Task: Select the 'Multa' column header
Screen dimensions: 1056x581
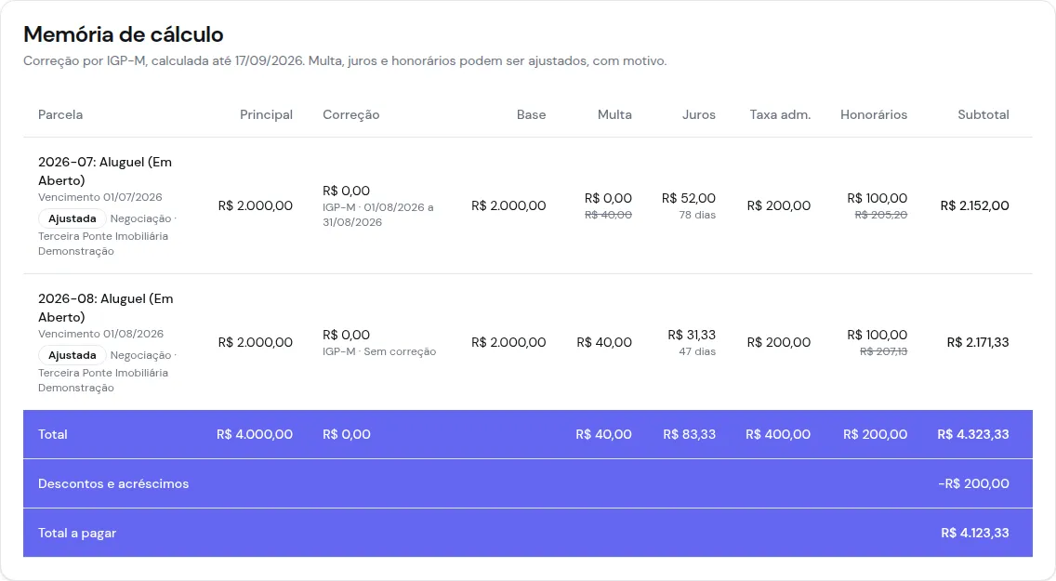Action: tap(614, 114)
